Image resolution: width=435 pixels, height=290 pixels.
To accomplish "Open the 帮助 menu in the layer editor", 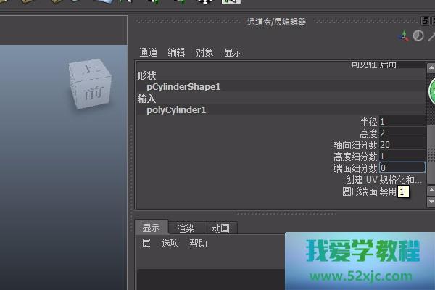I will tap(198, 243).
